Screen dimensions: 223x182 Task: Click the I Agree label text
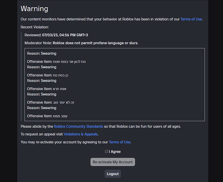115,151
